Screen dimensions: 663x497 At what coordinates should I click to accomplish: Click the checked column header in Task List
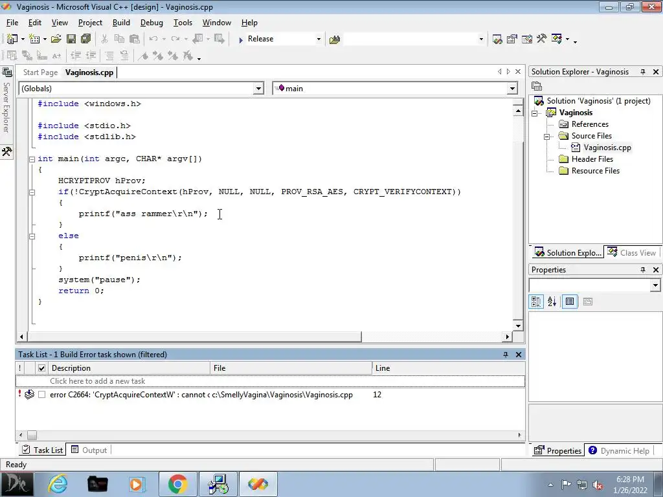pos(41,368)
